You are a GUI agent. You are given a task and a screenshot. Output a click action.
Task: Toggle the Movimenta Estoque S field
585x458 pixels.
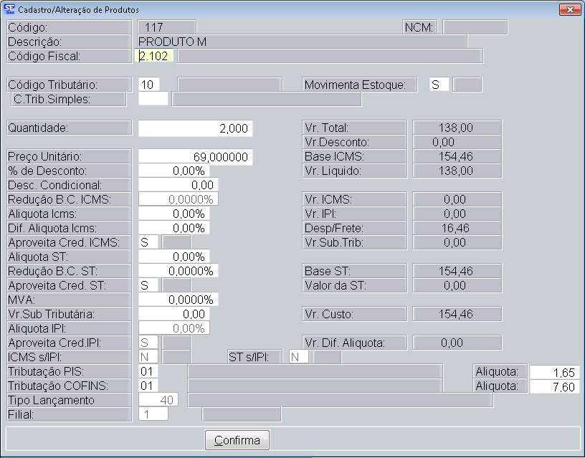(x=439, y=85)
